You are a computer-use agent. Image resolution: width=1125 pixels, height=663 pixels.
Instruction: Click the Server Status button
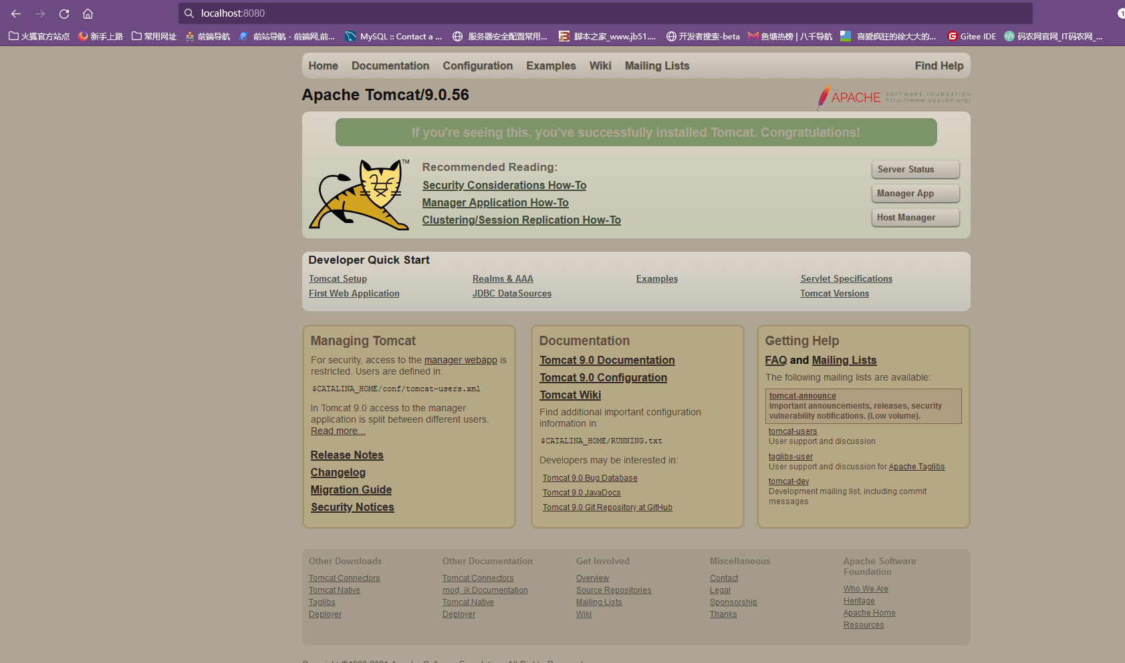[x=914, y=169]
